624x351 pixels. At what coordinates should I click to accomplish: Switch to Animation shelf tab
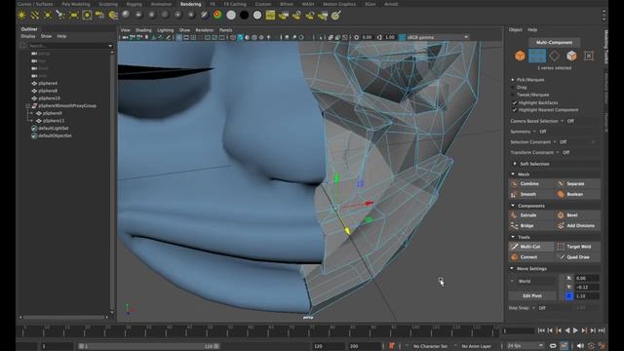[161, 4]
